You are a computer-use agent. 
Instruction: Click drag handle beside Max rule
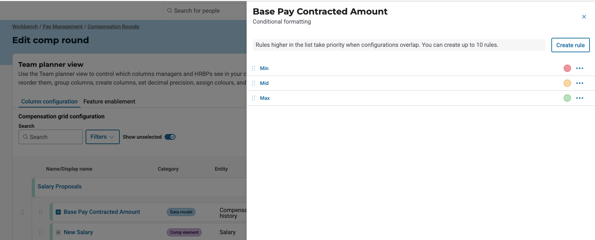(x=253, y=98)
